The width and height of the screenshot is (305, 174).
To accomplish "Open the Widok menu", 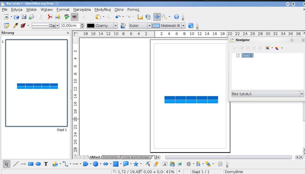I will (31, 10).
